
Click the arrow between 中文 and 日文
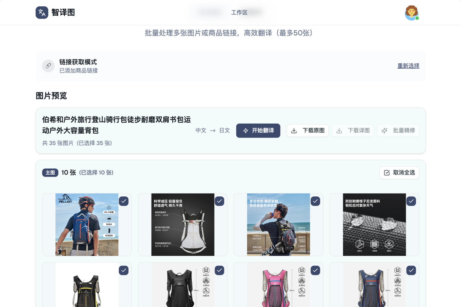click(213, 130)
